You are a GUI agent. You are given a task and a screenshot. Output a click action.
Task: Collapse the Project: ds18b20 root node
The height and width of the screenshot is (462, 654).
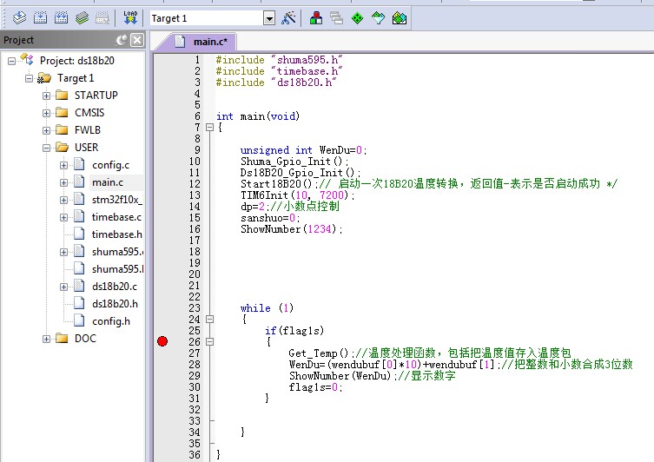(x=11, y=61)
